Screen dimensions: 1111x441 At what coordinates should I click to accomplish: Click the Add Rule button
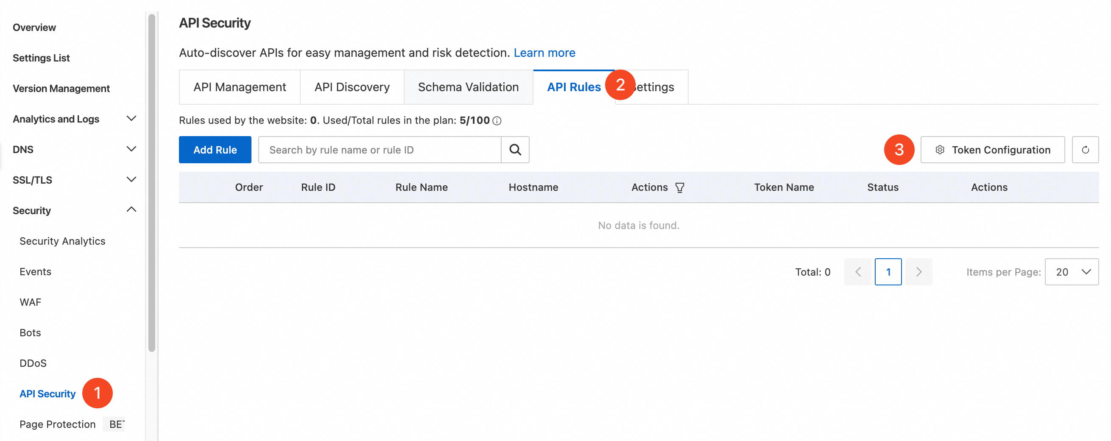point(215,150)
